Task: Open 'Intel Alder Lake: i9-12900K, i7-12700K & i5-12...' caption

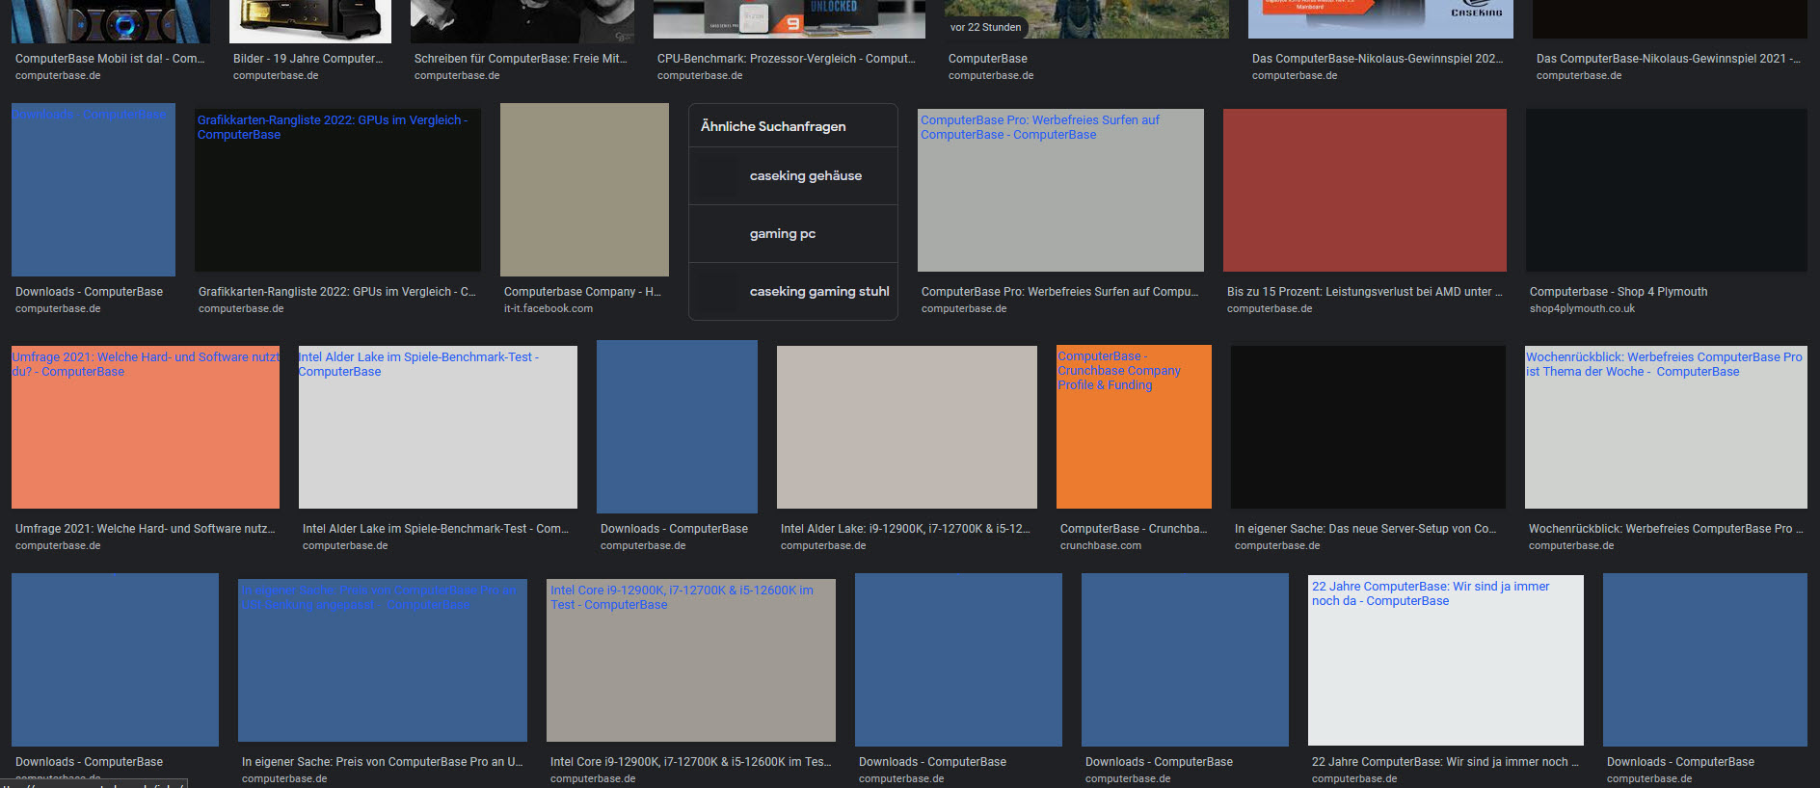Action: [905, 529]
